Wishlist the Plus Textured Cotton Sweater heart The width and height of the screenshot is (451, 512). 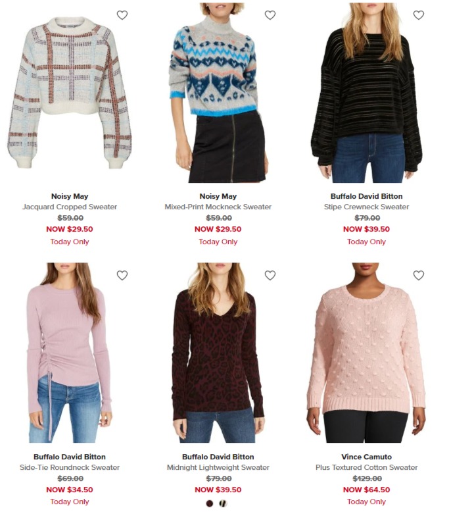419,276
